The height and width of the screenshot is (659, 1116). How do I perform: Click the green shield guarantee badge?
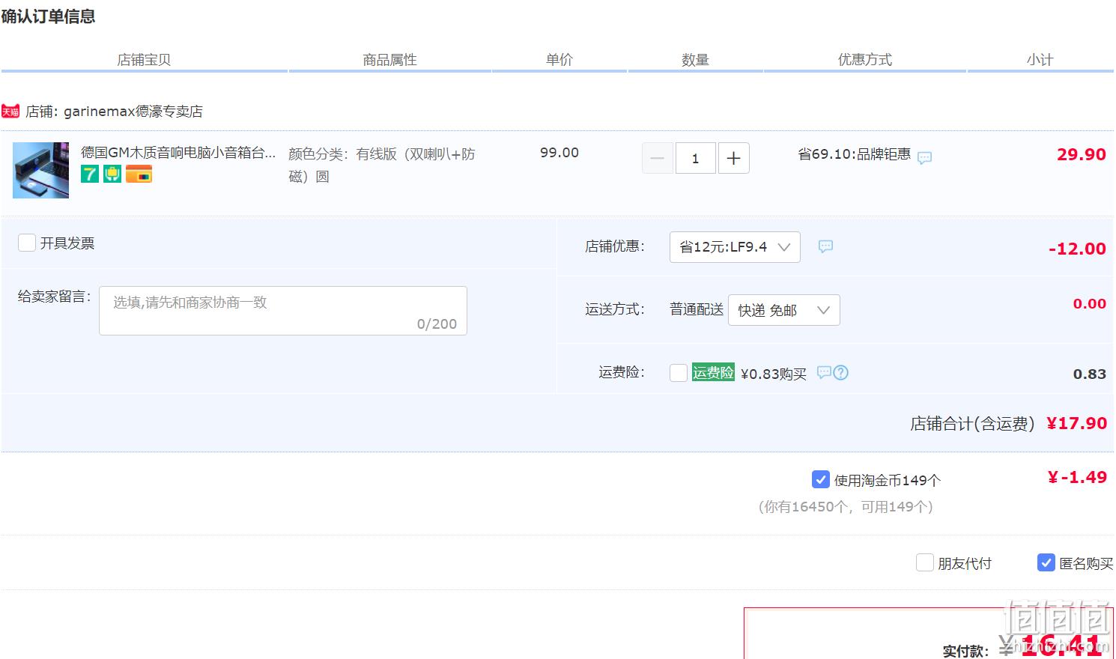click(x=112, y=174)
